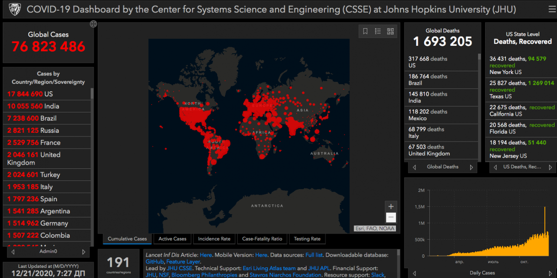Select the Case-Fatality Ratio tab
Viewport: 557px width, 278px height.
(x=262, y=239)
